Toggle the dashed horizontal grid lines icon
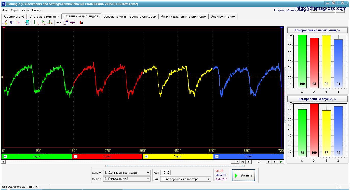The height and width of the screenshot is (190, 350). click(59, 23)
